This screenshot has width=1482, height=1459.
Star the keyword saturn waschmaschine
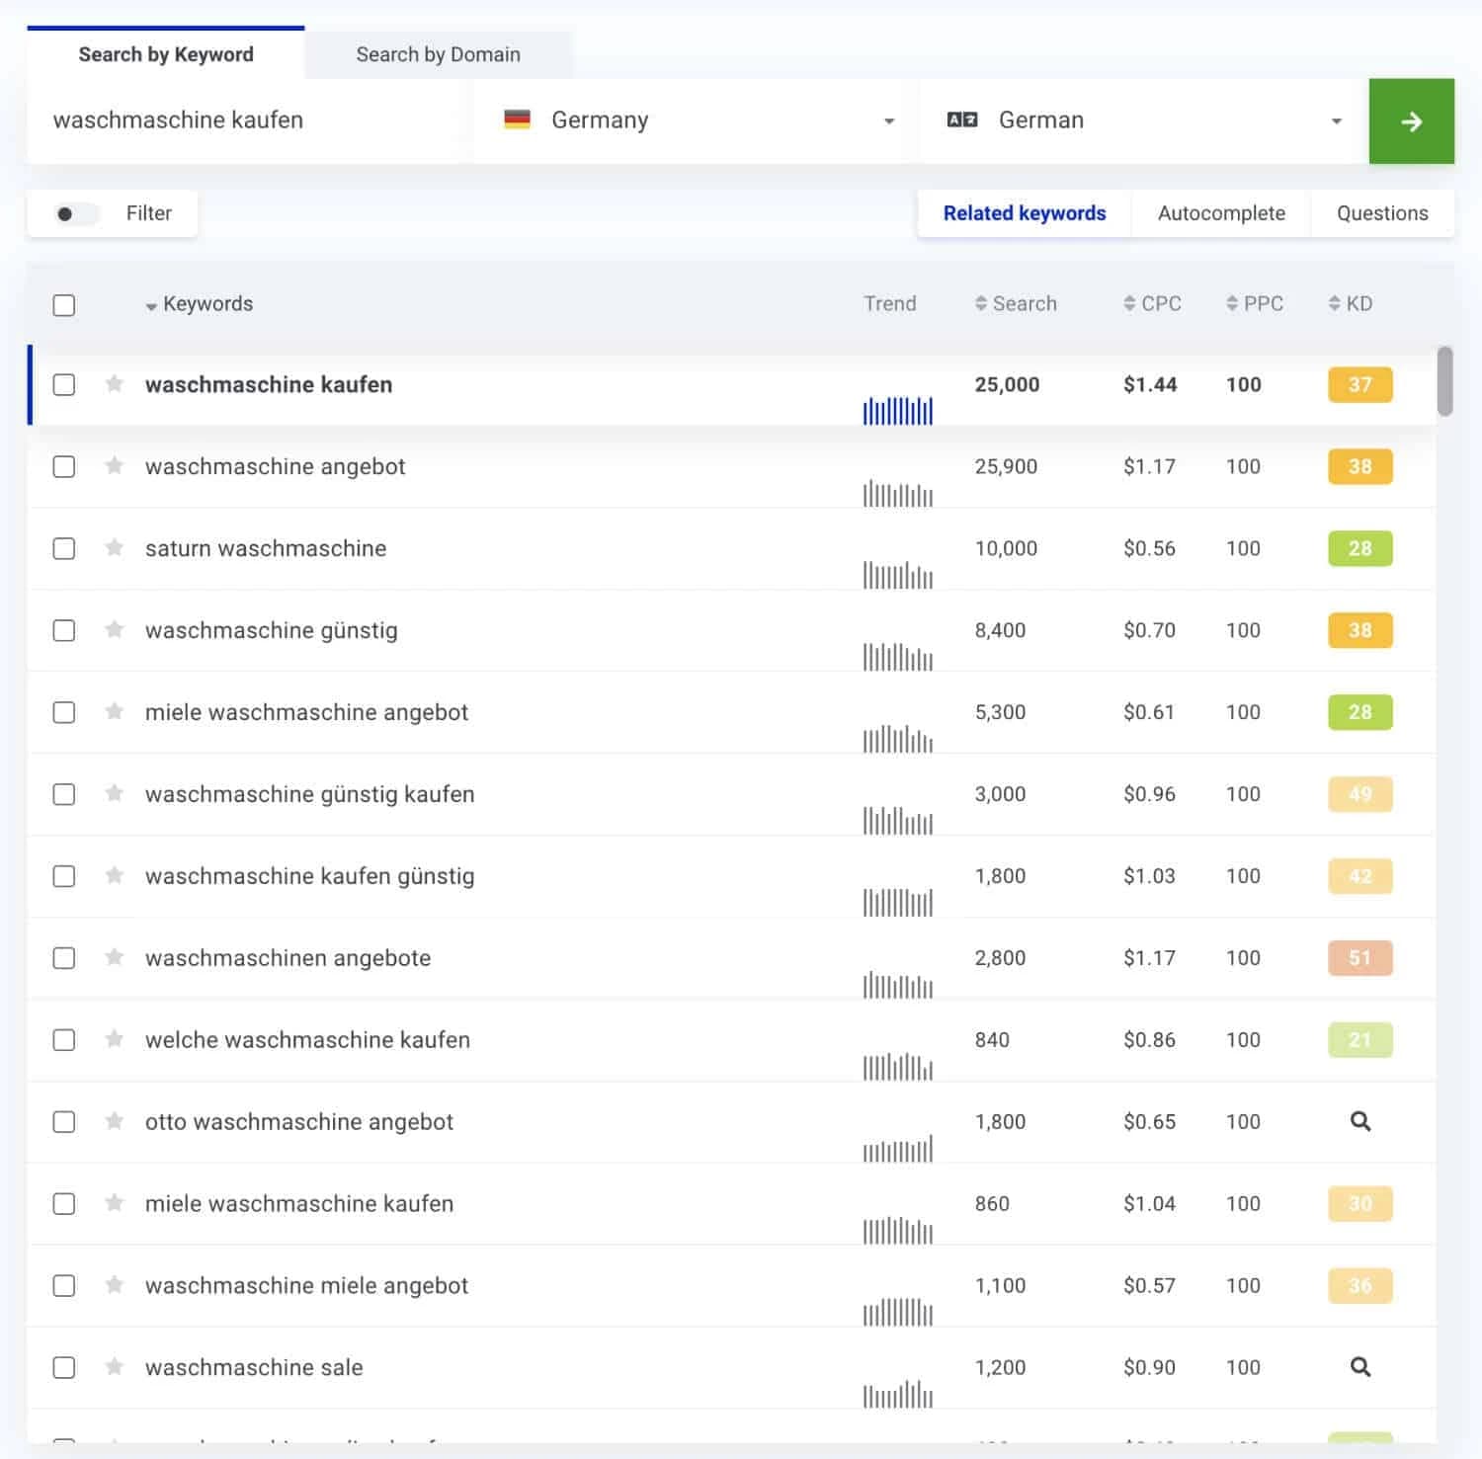114,548
